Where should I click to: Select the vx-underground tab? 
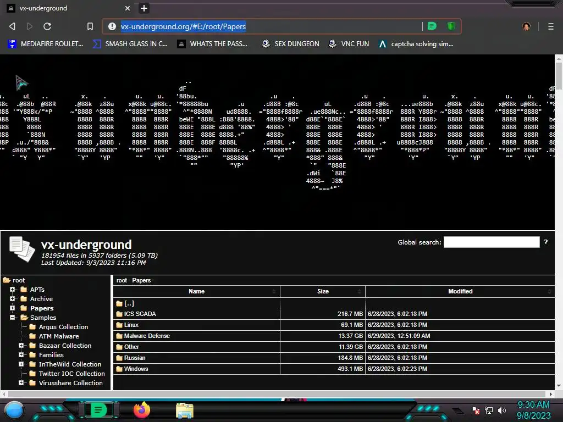coord(68,8)
